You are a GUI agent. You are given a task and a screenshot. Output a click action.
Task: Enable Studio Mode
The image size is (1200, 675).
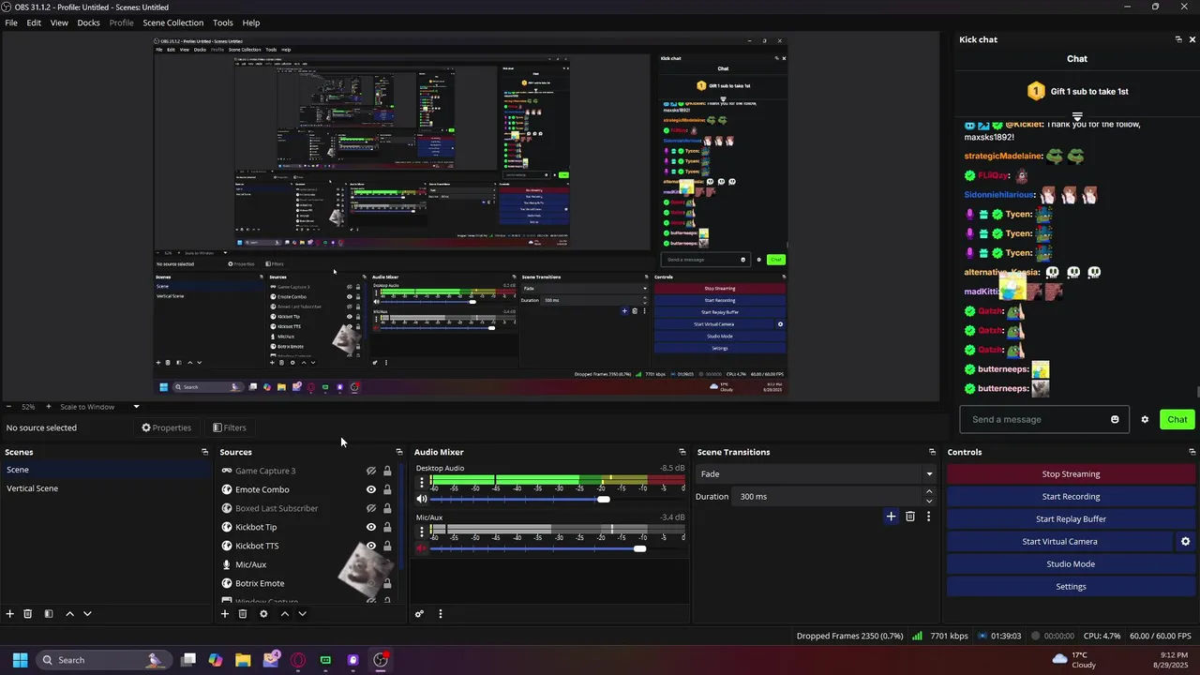point(1071,564)
